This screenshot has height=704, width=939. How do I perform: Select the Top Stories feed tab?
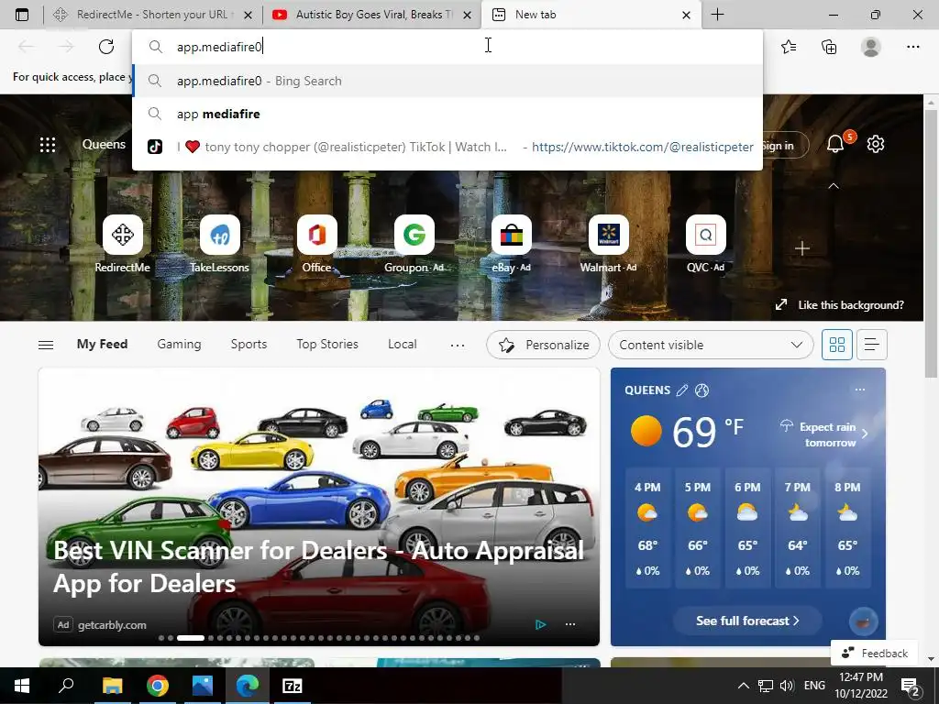click(x=327, y=345)
